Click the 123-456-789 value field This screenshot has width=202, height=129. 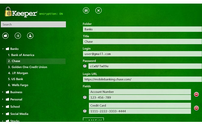pyautogui.click(x=140, y=97)
